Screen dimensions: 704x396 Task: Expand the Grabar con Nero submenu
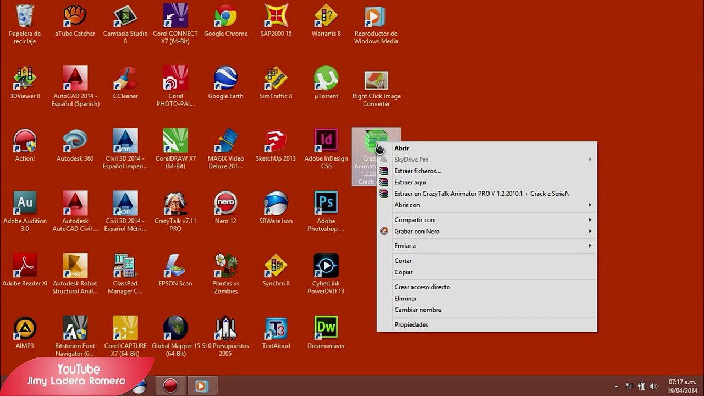pyautogui.click(x=487, y=232)
